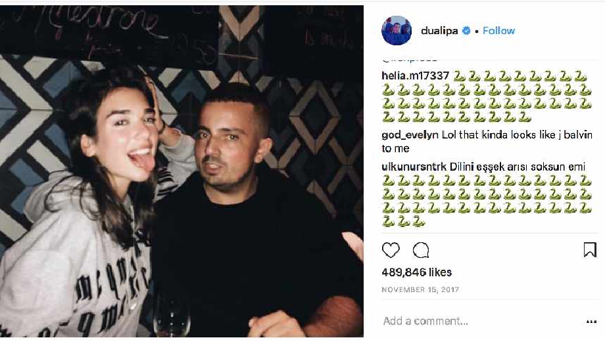This screenshot has width=605, height=340.
Task: Click the snake emojis in helia.m17337's comment
Action: (487, 96)
